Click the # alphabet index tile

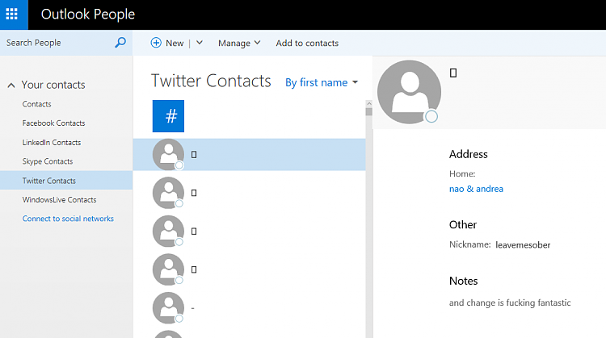coord(168,116)
